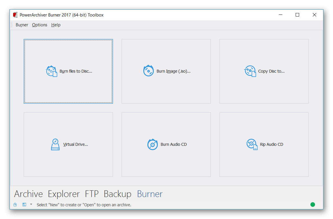Click the Rip Audio CD icon
The width and height of the screenshot is (333, 219).
click(x=252, y=144)
